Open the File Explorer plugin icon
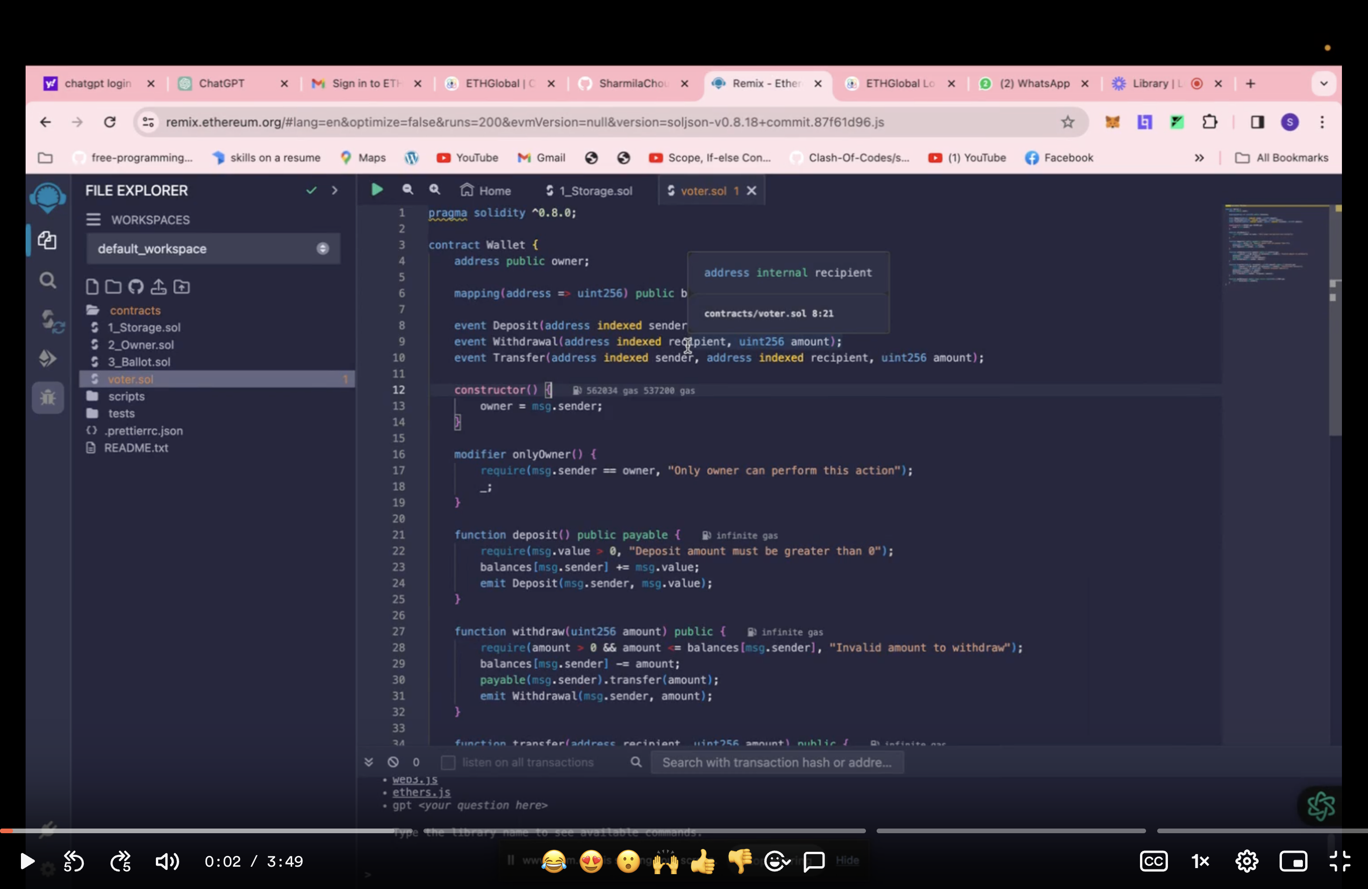Screen dimensions: 1368x889 [x=47, y=240]
